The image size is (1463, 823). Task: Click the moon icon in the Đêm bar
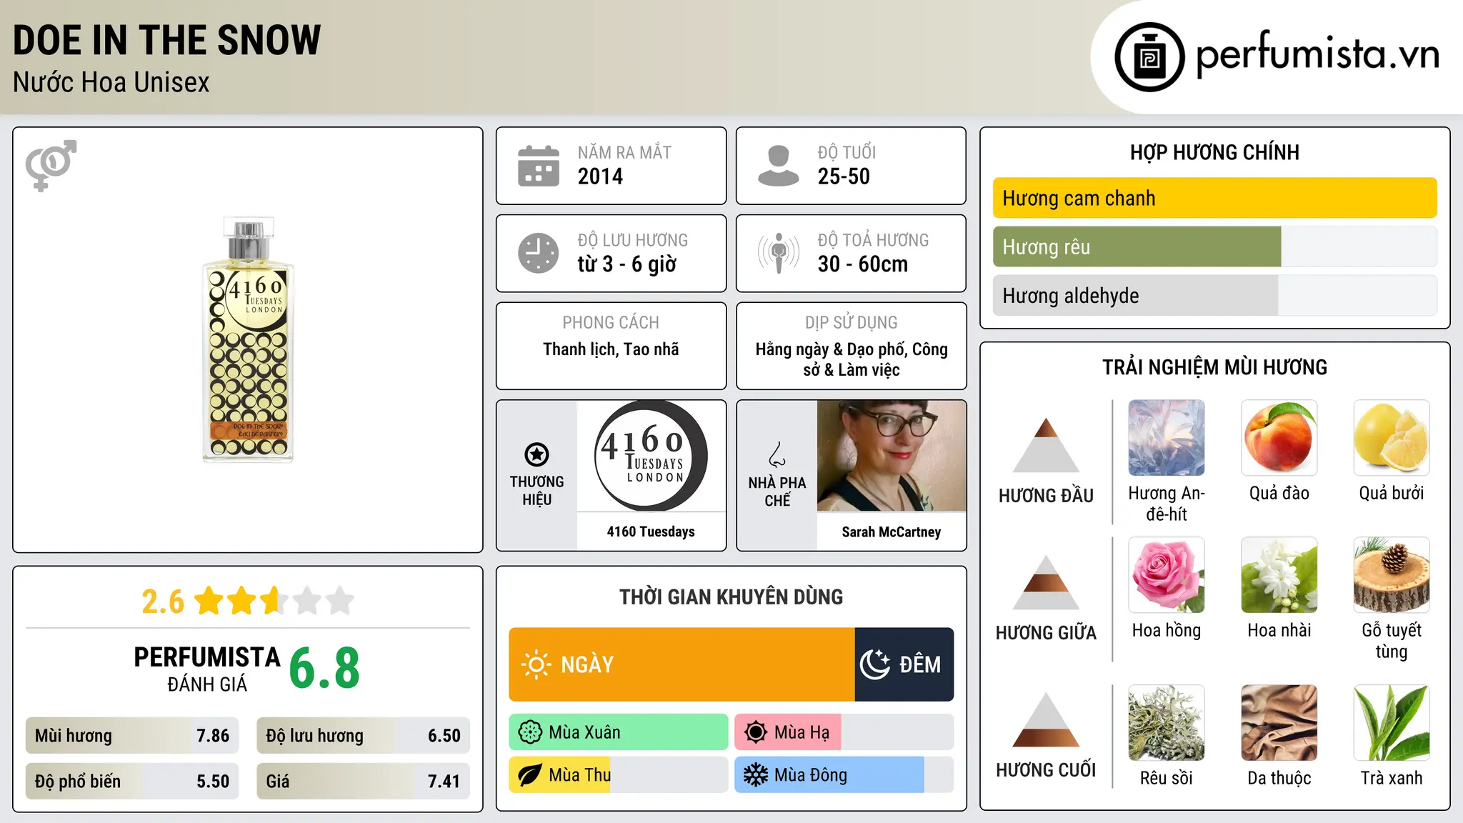click(x=875, y=664)
